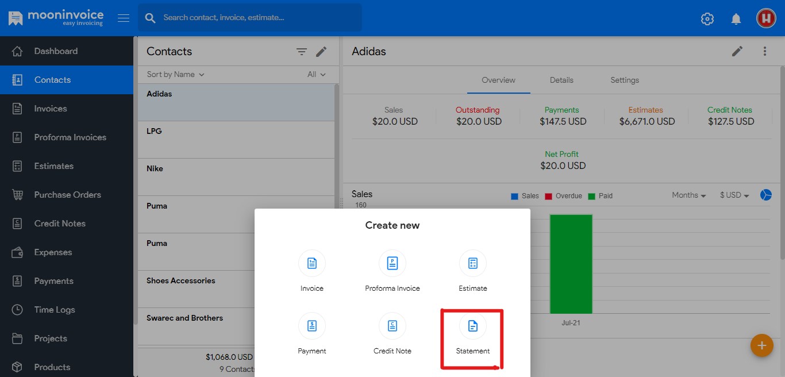785x377 pixels.
Task: Click the green Paid legend swatch
Action: 591,197
